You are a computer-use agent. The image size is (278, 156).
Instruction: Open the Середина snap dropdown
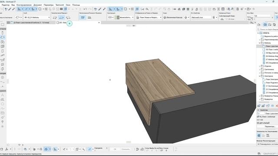(107, 148)
